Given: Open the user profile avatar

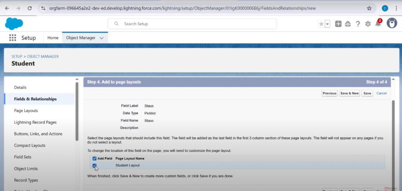Looking at the screenshot, I should pos(391,24).
